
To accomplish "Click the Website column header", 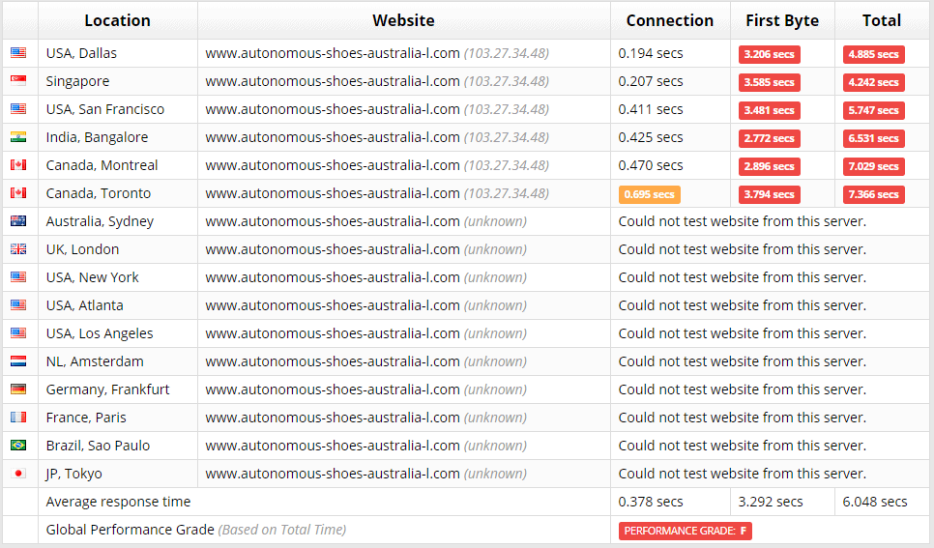I will [x=404, y=20].
